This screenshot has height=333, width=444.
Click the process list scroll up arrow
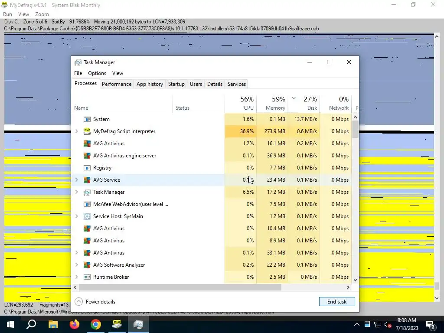pyautogui.click(x=356, y=117)
